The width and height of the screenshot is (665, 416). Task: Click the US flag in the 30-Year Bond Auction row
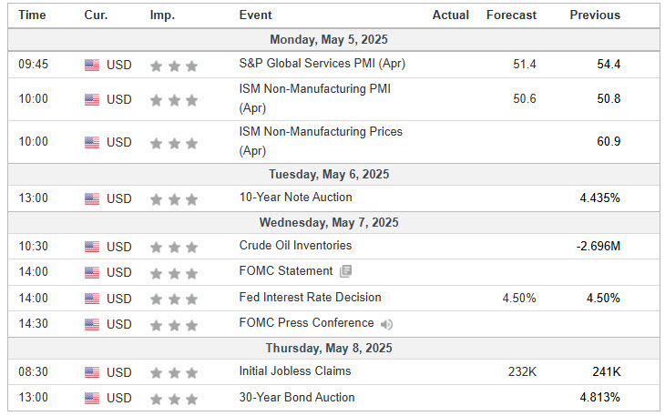pos(92,398)
